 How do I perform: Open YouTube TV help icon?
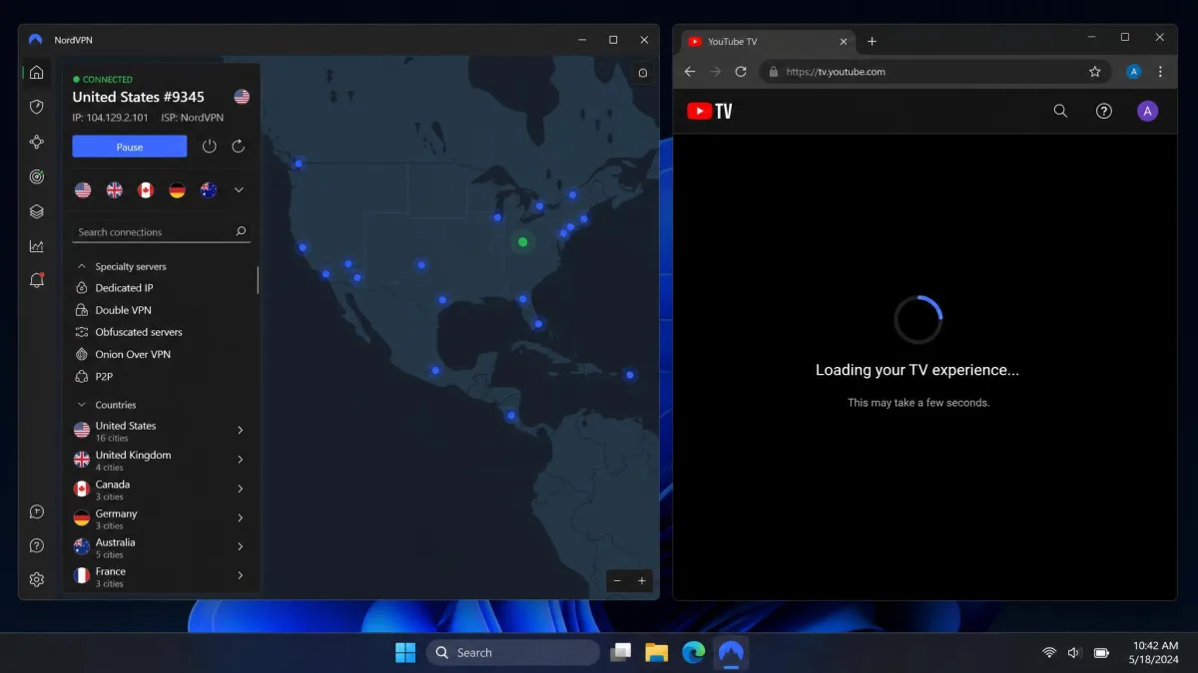(x=1104, y=111)
